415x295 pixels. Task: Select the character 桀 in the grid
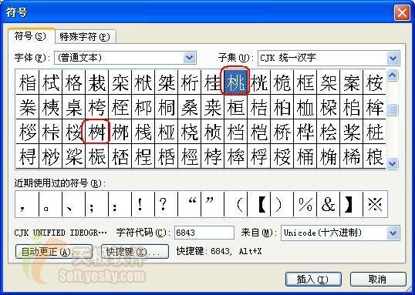coord(166,82)
